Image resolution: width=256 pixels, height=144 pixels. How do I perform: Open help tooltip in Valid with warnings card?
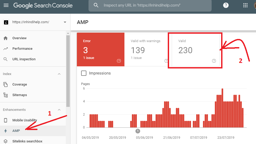(x=166, y=61)
